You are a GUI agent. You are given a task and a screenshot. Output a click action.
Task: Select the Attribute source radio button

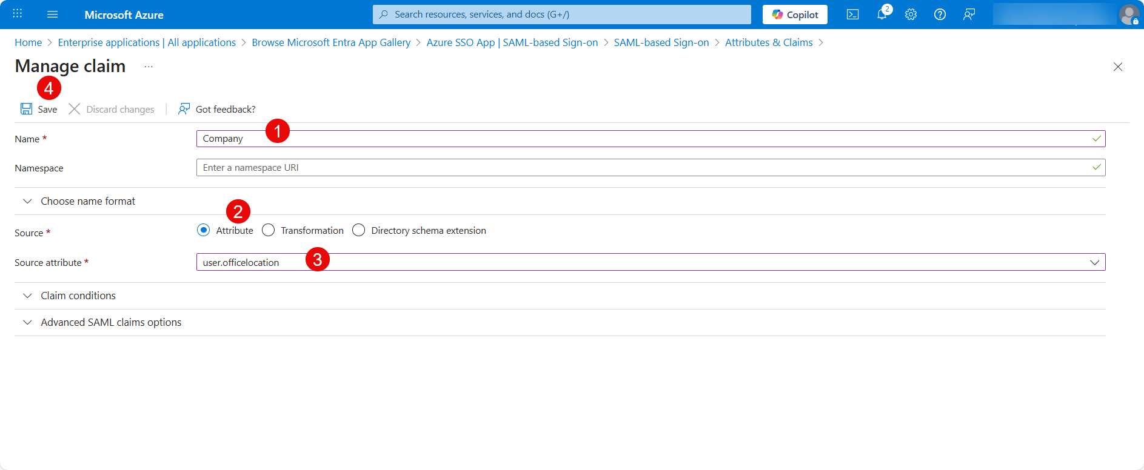[x=204, y=230]
